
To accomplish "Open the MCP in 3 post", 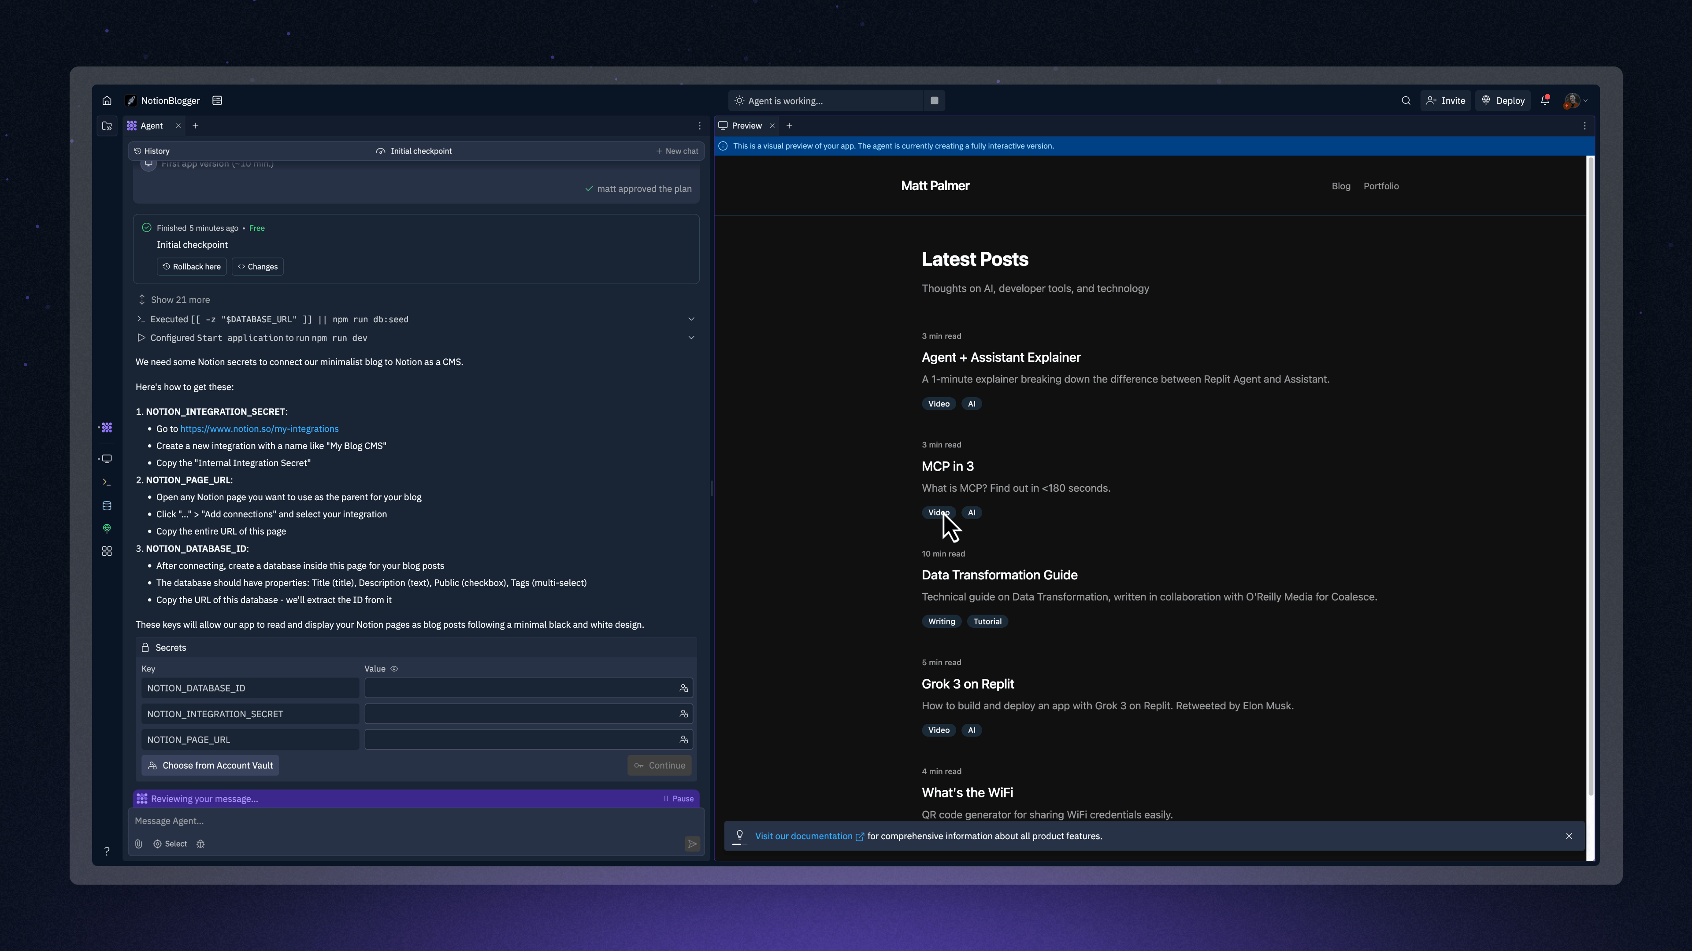I will click(x=947, y=466).
